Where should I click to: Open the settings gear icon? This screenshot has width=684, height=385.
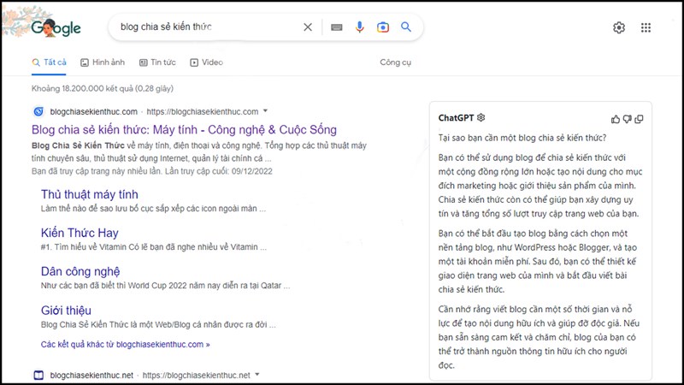point(619,27)
